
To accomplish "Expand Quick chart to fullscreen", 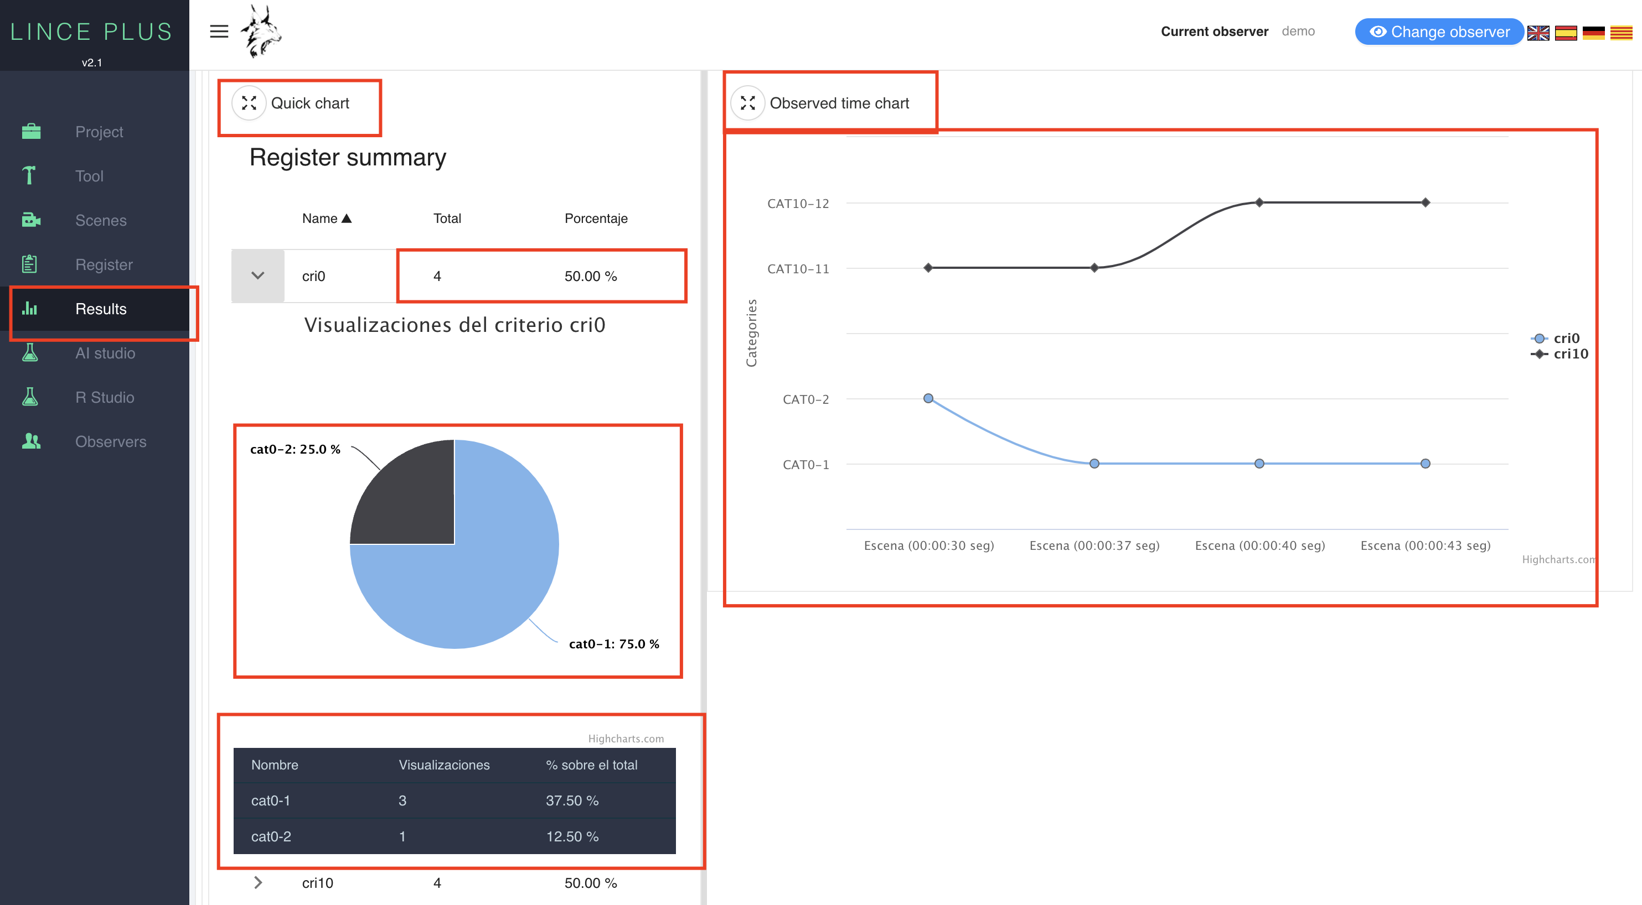I will pyautogui.click(x=249, y=103).
